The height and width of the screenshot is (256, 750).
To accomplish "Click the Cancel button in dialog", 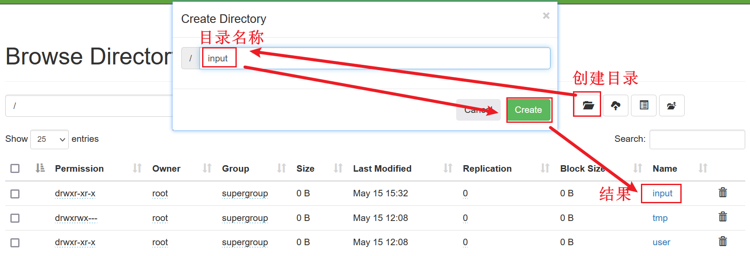I will click(478, 110).
